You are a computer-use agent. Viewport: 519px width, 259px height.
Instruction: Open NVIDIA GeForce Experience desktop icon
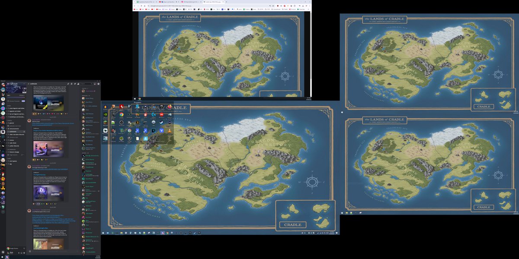click(106, 114)
